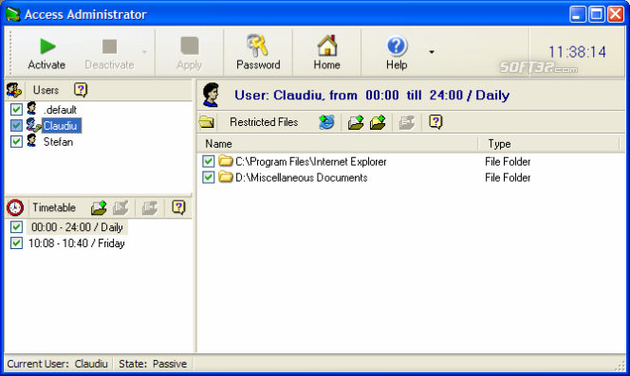The height and width of the screenshot is (376, 630).
Task: Click the Claudiu user avatar icon
Action: [x=33, y=125]
